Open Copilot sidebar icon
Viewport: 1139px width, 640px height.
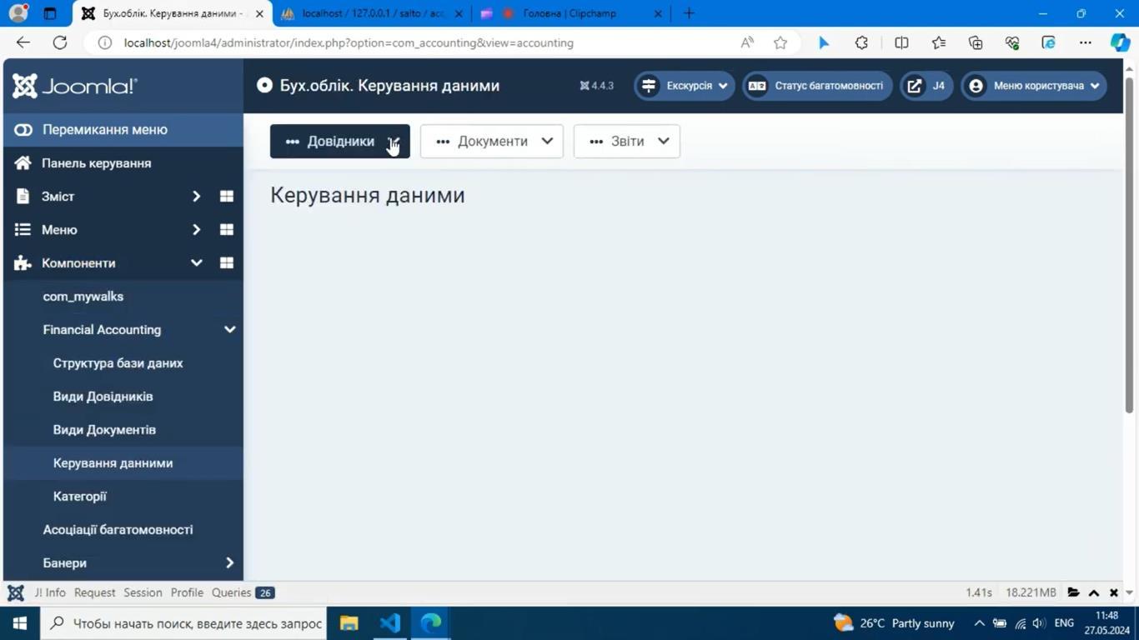point(1121,42)
